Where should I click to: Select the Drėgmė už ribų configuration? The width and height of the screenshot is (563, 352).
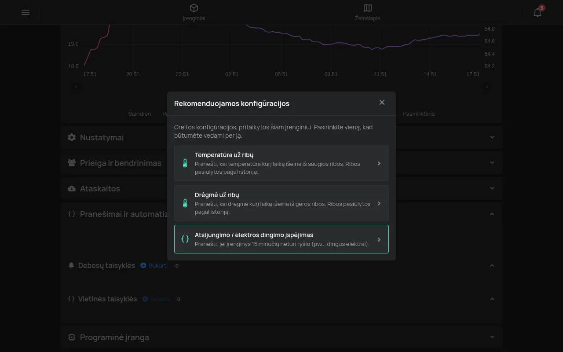(281, 203)
